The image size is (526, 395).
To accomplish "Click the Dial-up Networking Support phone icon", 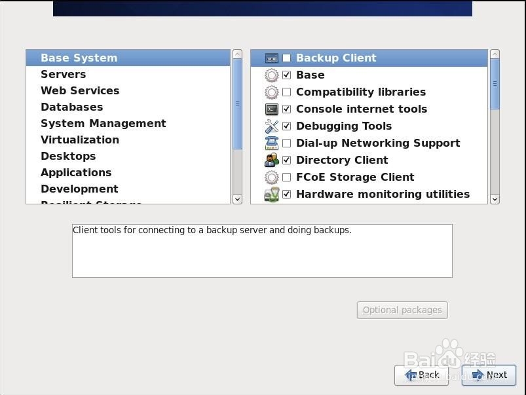I will tap(272, 143).
